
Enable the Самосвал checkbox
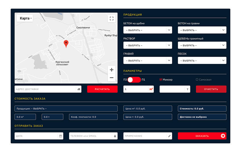(x=197, y=80)
